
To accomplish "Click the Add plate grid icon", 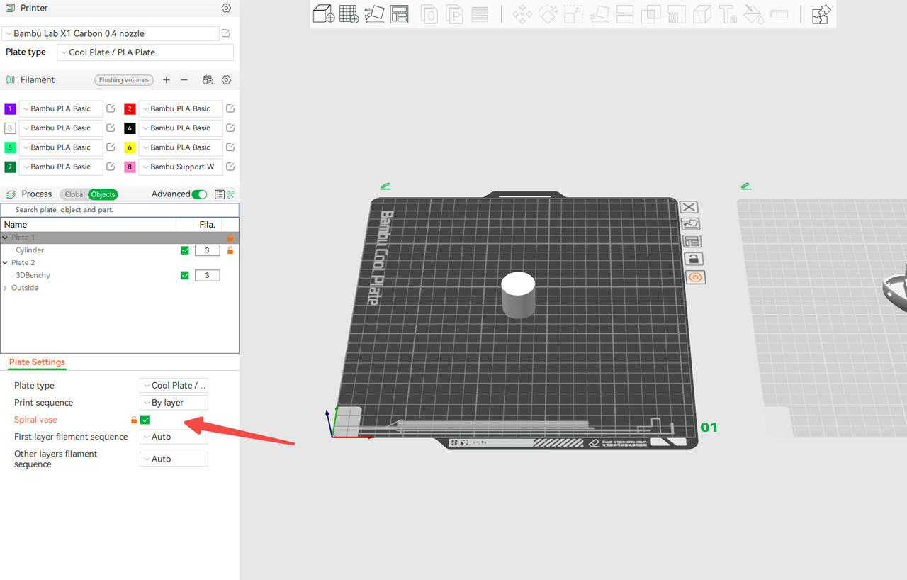I will pos(349,14).
